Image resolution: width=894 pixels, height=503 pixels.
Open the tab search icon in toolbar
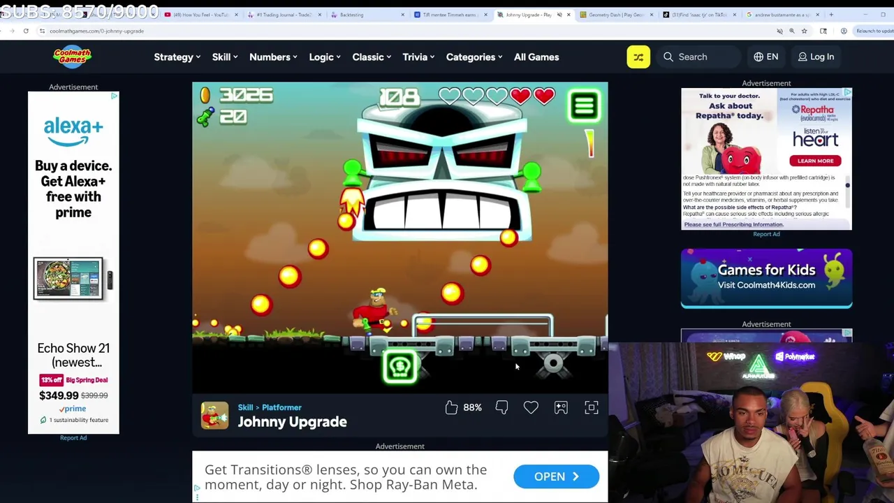point(823,31)
